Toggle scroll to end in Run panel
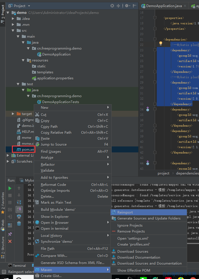The width and height of the screenshot is (199, 279). click(19, 209)
